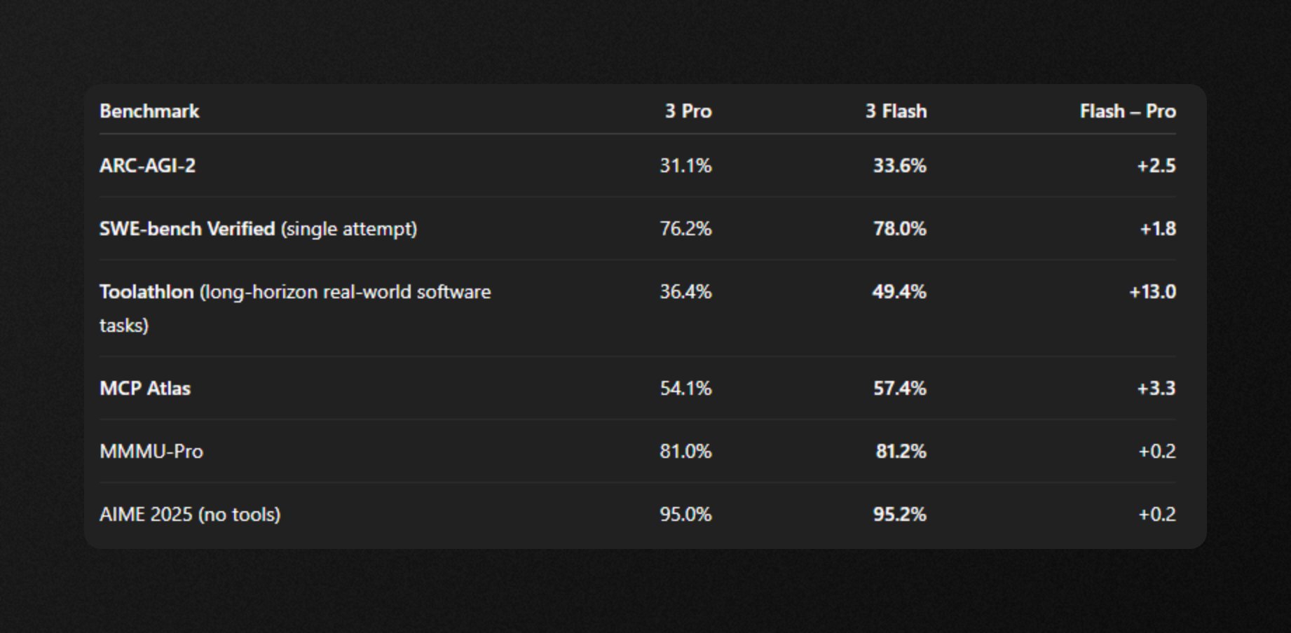Click the Toolathlon benchmark label
This screenshot has height=633, width=1291.
pos(146,292)
